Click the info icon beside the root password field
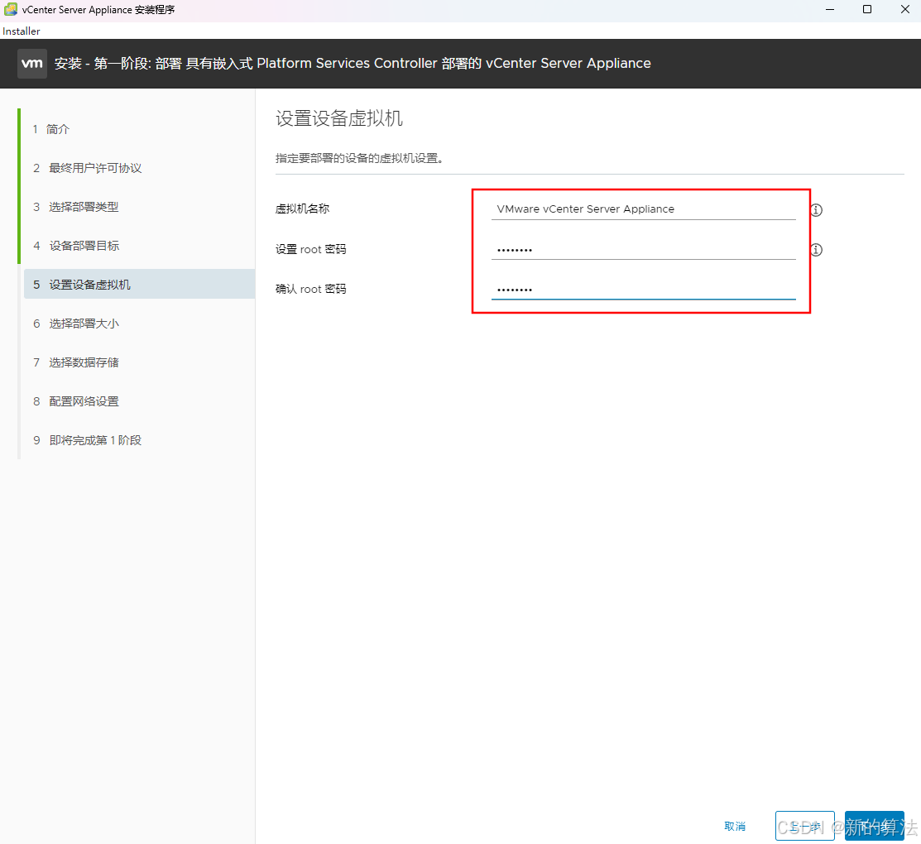The image size is (921, 844). pos(816,250)
